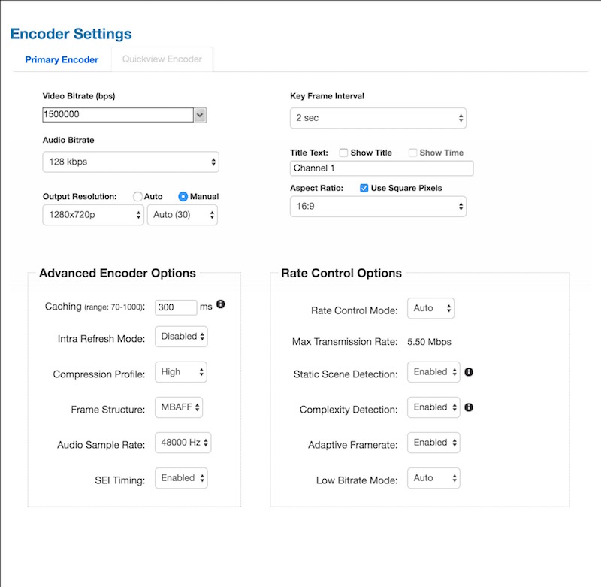This screenshot has width=601, height=587.
Task: Open the Compression Profile dropdown
Action: coord(180,371)
